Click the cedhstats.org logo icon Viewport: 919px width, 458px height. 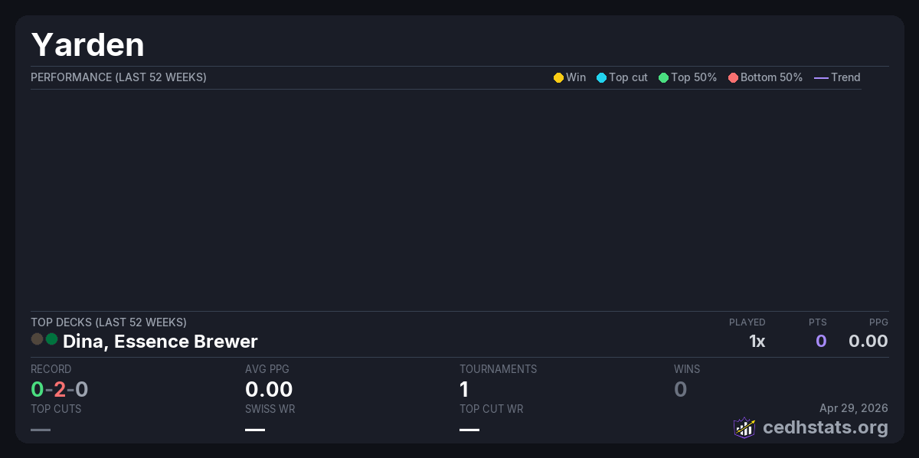(x=744, y=427)
